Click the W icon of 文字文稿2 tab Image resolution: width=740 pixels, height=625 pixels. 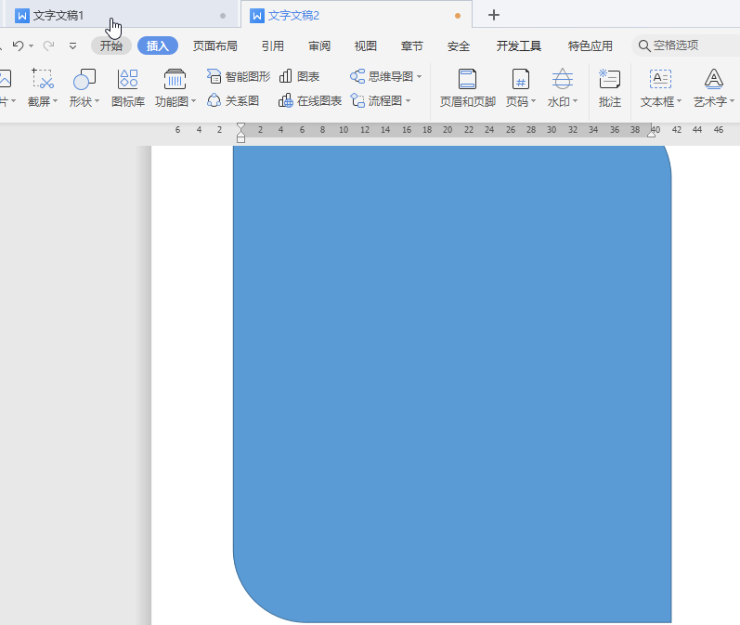click(257, 16)
